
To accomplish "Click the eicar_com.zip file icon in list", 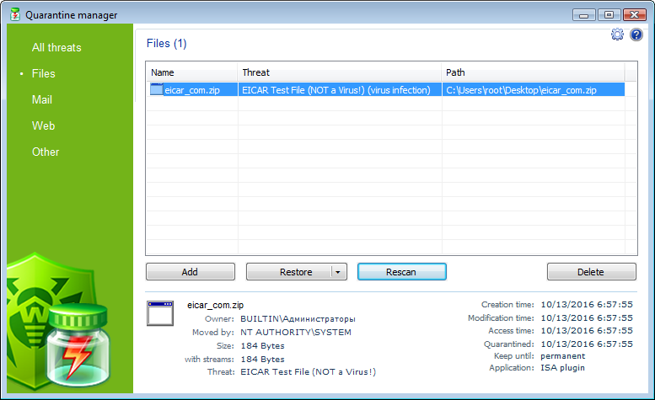I will [x=156, y=89].
